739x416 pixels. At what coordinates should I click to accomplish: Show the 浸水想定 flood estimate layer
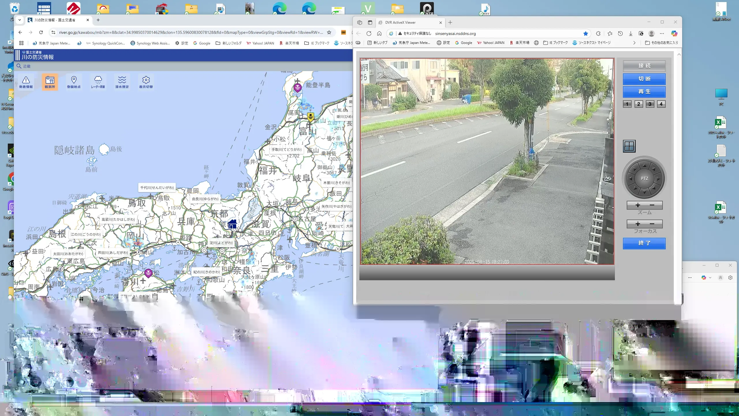(x=122, y=82)
